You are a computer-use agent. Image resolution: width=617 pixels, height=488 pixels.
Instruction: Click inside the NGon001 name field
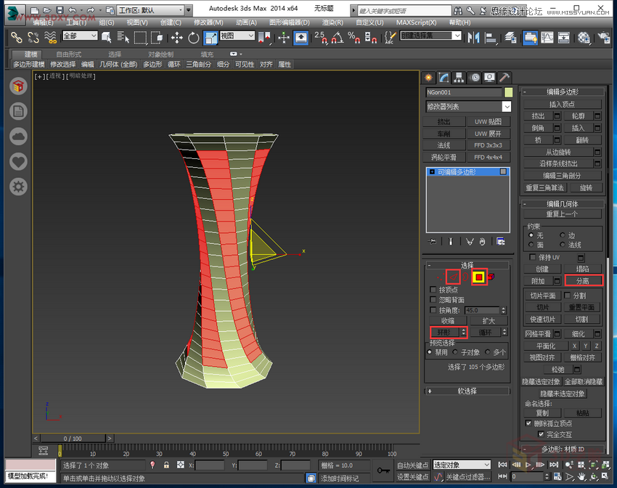[463, 93]
